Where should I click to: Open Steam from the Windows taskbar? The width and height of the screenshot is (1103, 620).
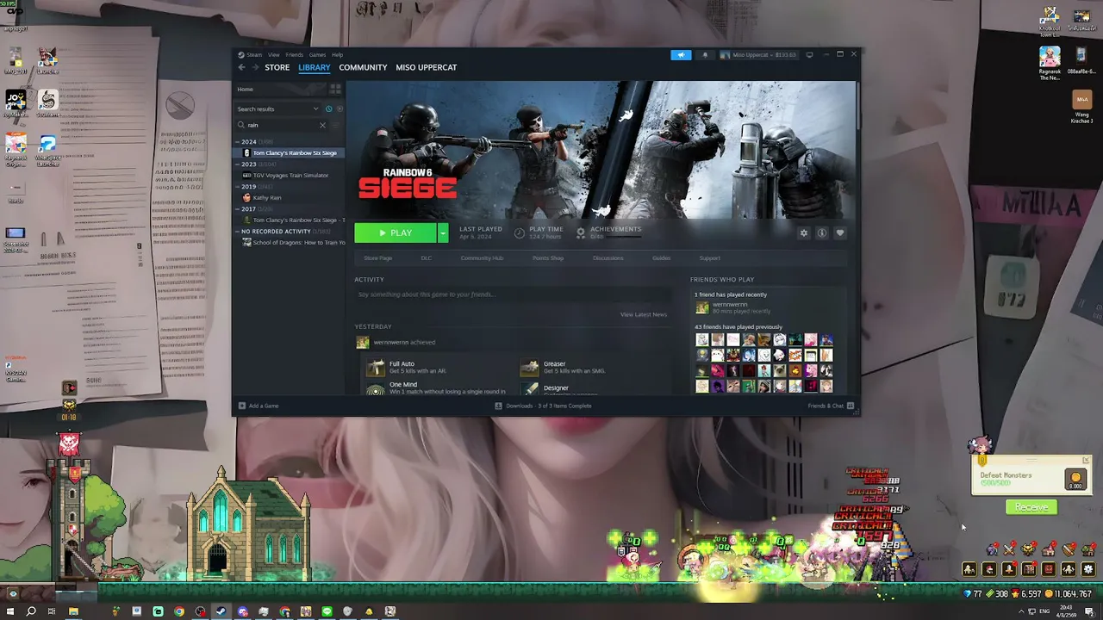click(x=221, y=611)
